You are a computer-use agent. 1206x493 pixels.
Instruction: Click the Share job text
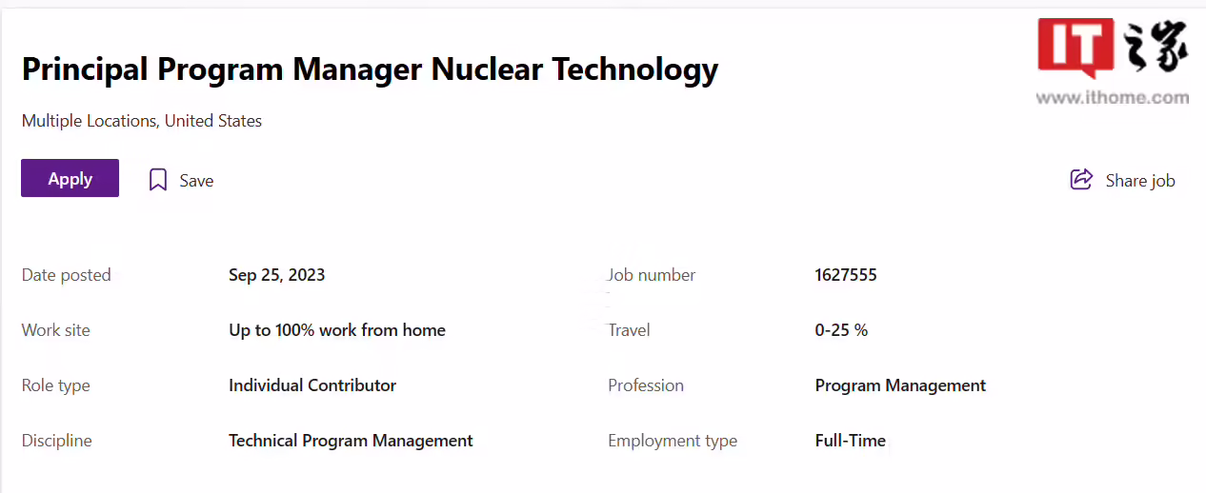click(x=1139, y=181)
